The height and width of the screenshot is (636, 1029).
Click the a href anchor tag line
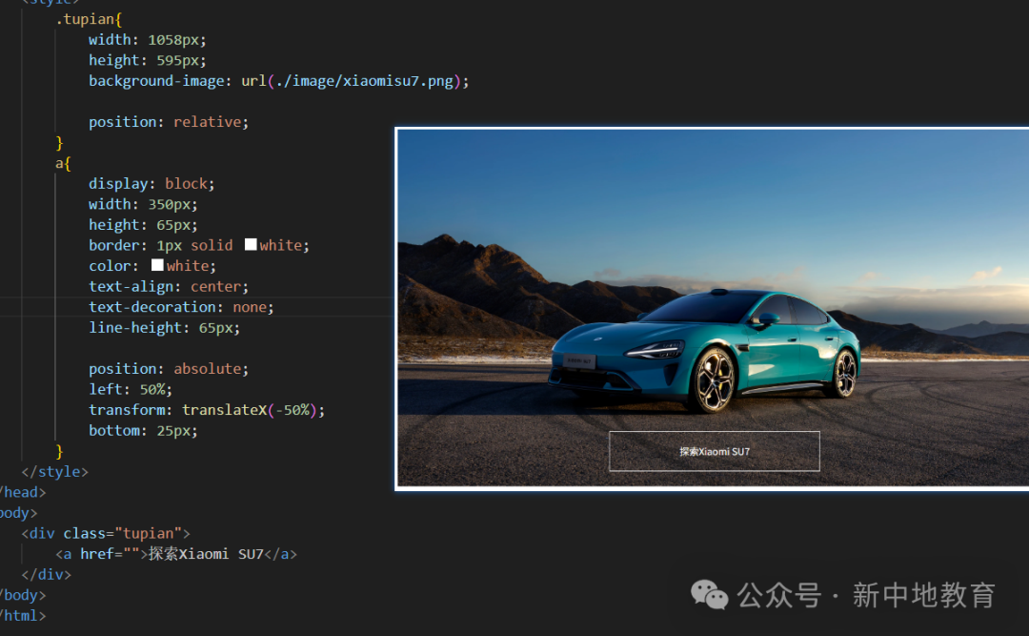click(x=176, y=554)
